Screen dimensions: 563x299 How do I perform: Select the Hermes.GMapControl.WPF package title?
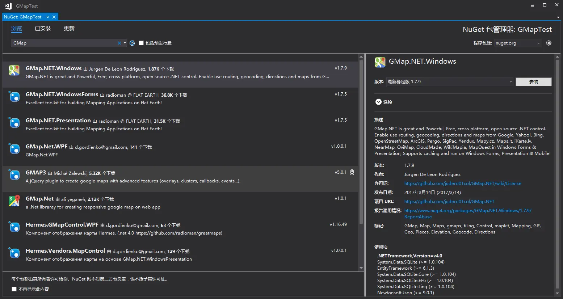[62, 225]
